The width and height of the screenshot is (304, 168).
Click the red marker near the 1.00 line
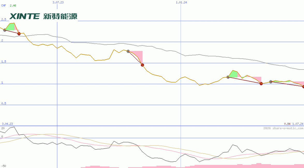[x=261, y=84]
